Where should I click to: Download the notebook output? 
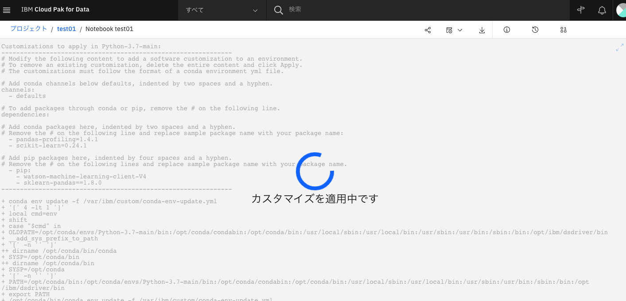pos(482,30)
